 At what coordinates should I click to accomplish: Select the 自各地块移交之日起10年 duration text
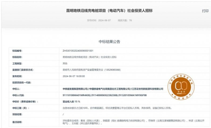pos(117,108)
